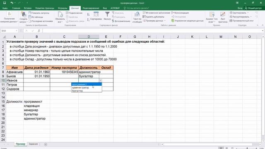Click the Undo arrow icon
The width and height of the screenshot is (265, 149).
click(12, 3)
